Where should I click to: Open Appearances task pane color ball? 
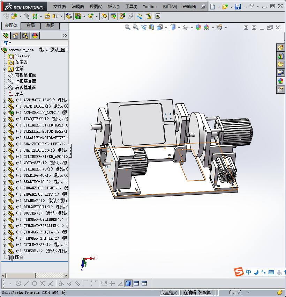(280, 81)
